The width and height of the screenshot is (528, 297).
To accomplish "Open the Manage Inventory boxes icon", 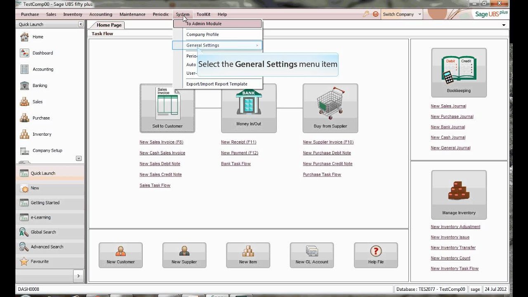I will 459,195.
